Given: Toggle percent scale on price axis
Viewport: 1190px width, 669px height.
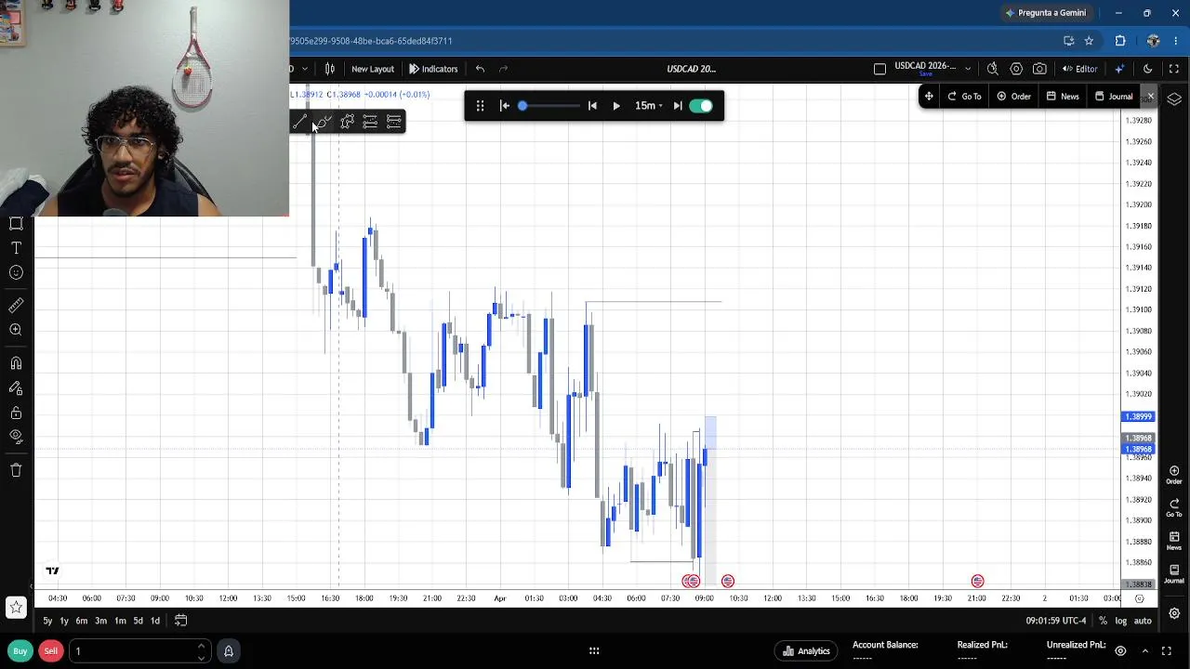Looking at the screenshot, I should point(1103,621).
